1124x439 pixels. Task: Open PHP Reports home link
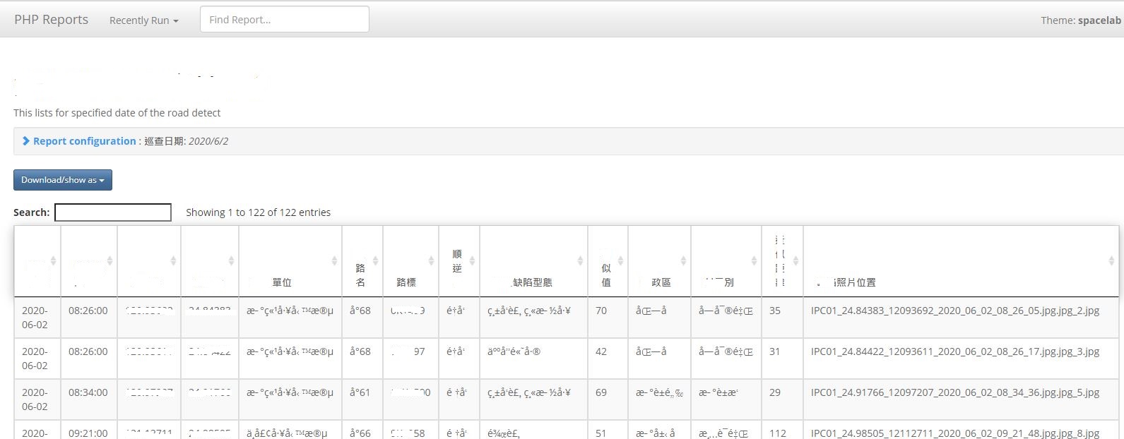51,20
